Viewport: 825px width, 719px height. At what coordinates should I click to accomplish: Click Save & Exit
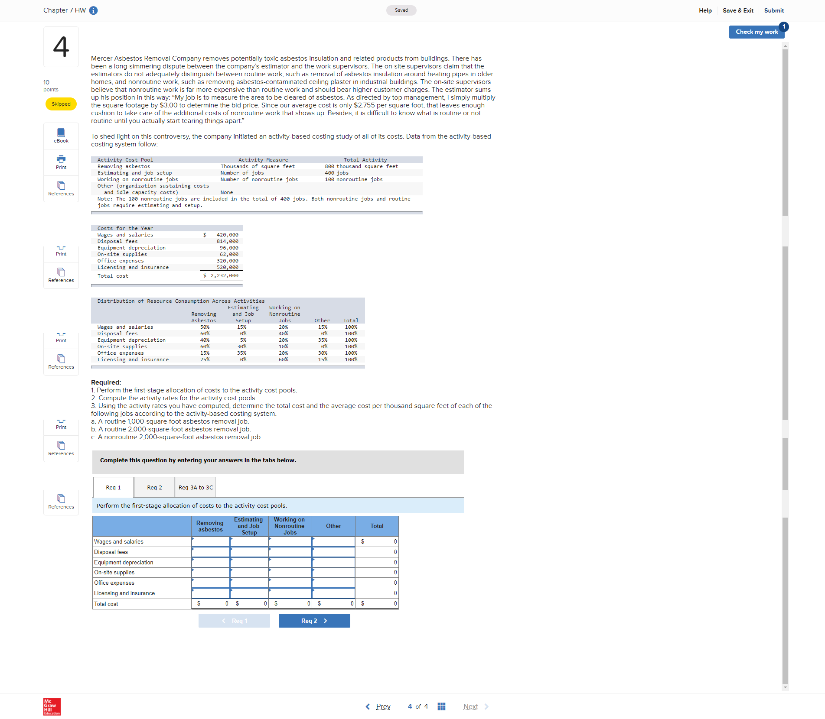click(738, 10)
